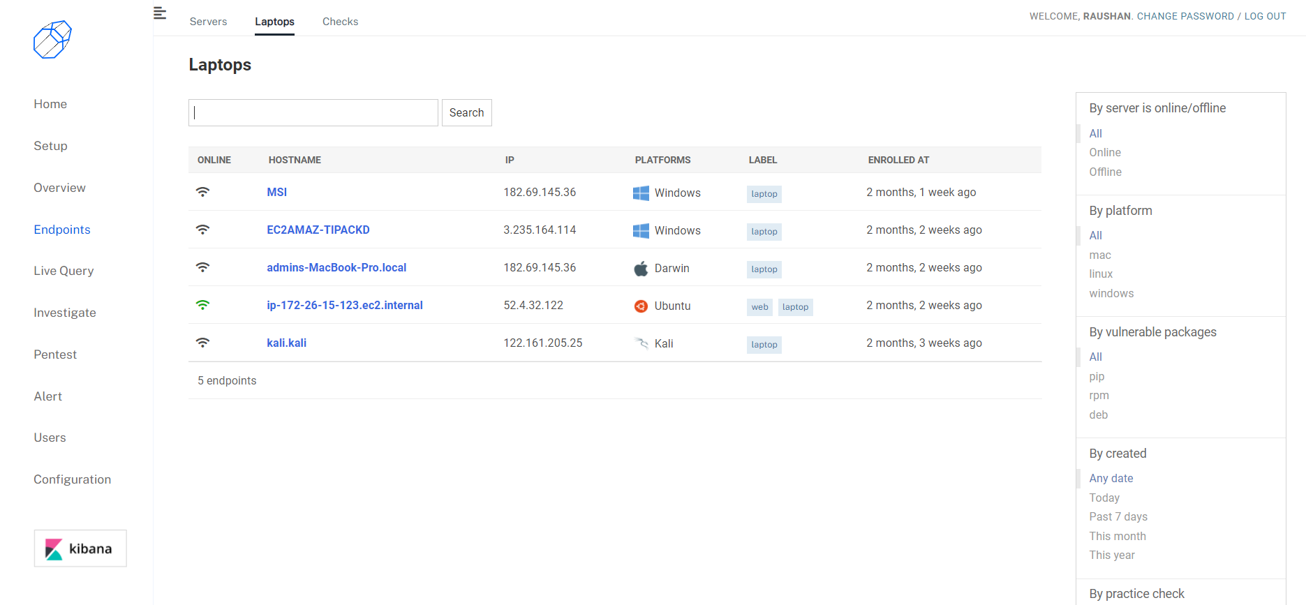Click the web label tag

pos(759,307)
